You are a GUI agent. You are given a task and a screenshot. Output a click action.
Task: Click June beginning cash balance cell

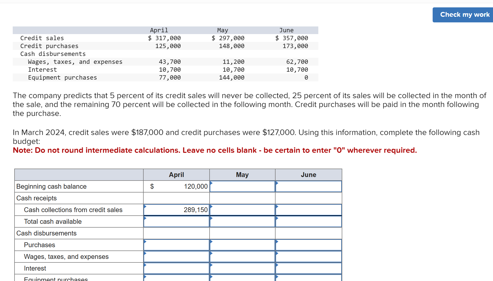pos(308,186)
